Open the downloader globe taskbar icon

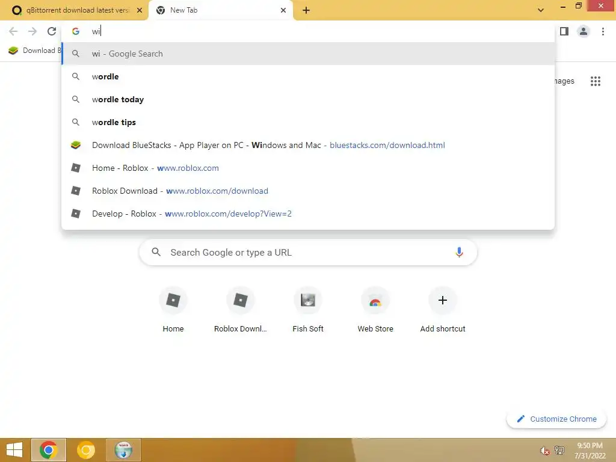[x=123, y=450]
